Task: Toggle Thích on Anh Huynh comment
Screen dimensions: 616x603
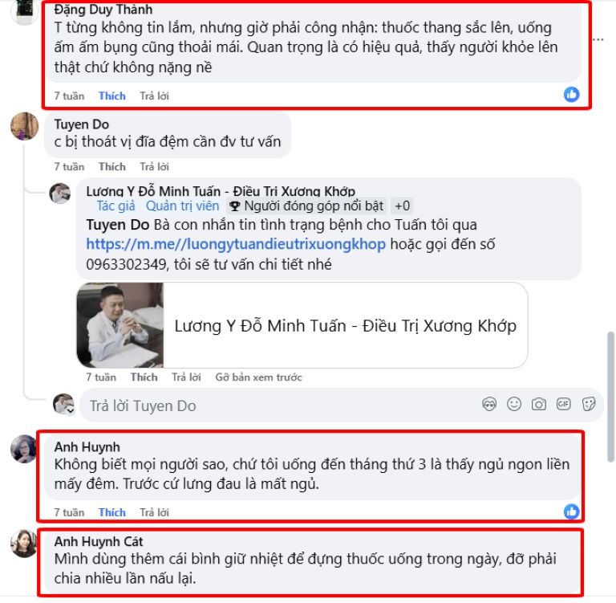Action: [112, 512]
